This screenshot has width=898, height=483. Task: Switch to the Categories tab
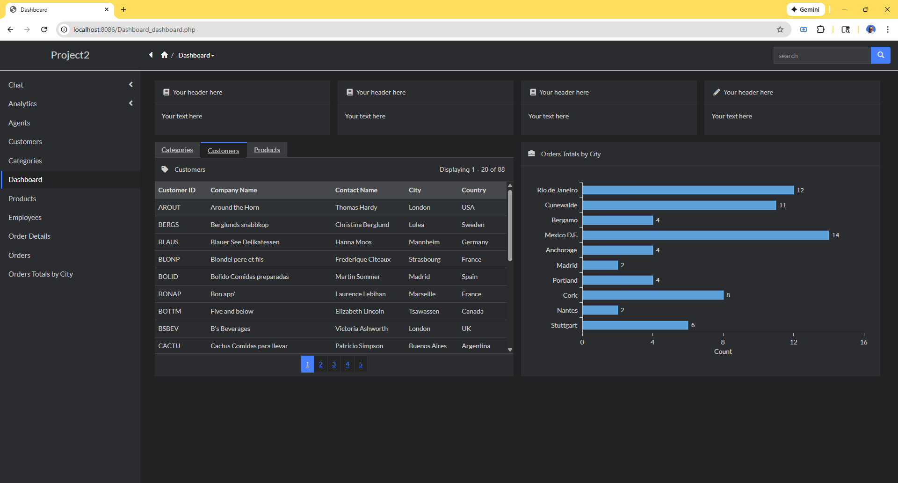tap(177, 150)
